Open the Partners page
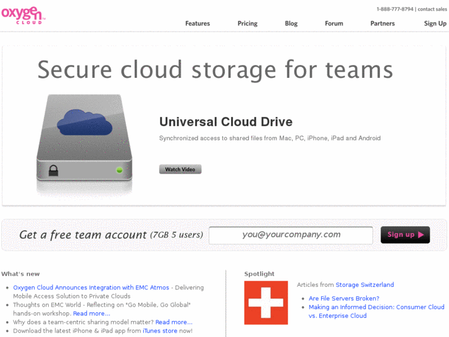The width and height of the screenshot is (449, 337). coord(382,23)
